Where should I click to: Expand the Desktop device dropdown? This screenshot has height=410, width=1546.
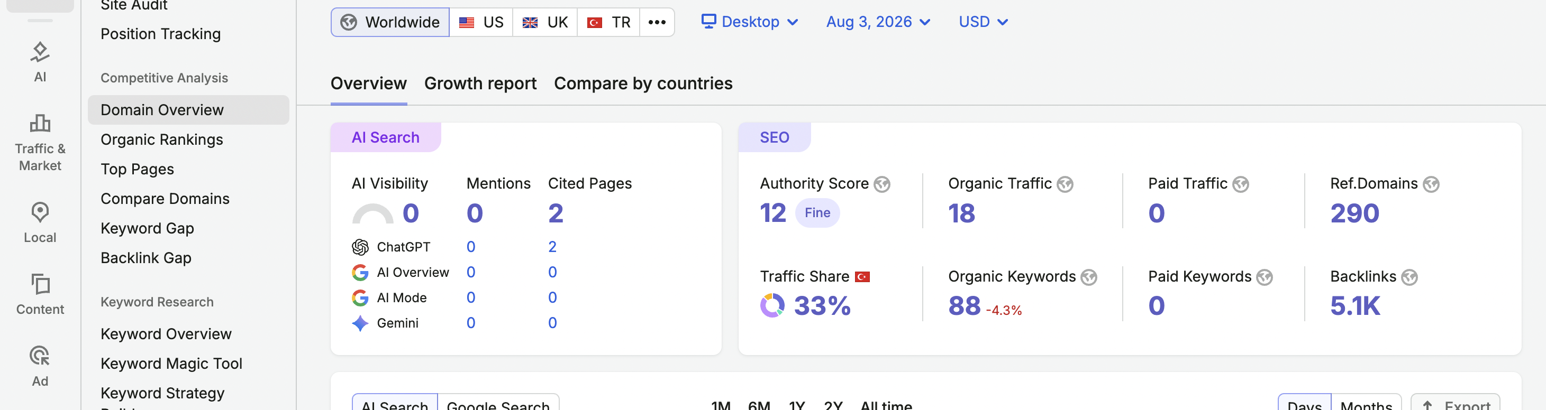pos(750,22)
